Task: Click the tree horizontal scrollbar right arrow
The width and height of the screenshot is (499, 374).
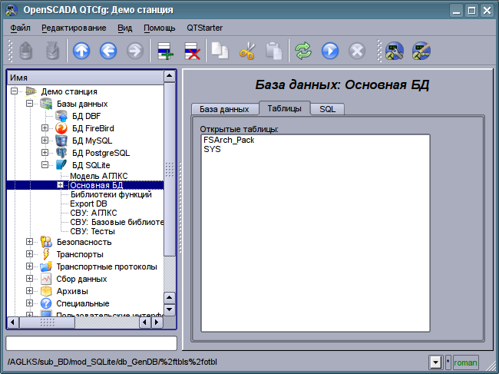Action: point(157,323)
